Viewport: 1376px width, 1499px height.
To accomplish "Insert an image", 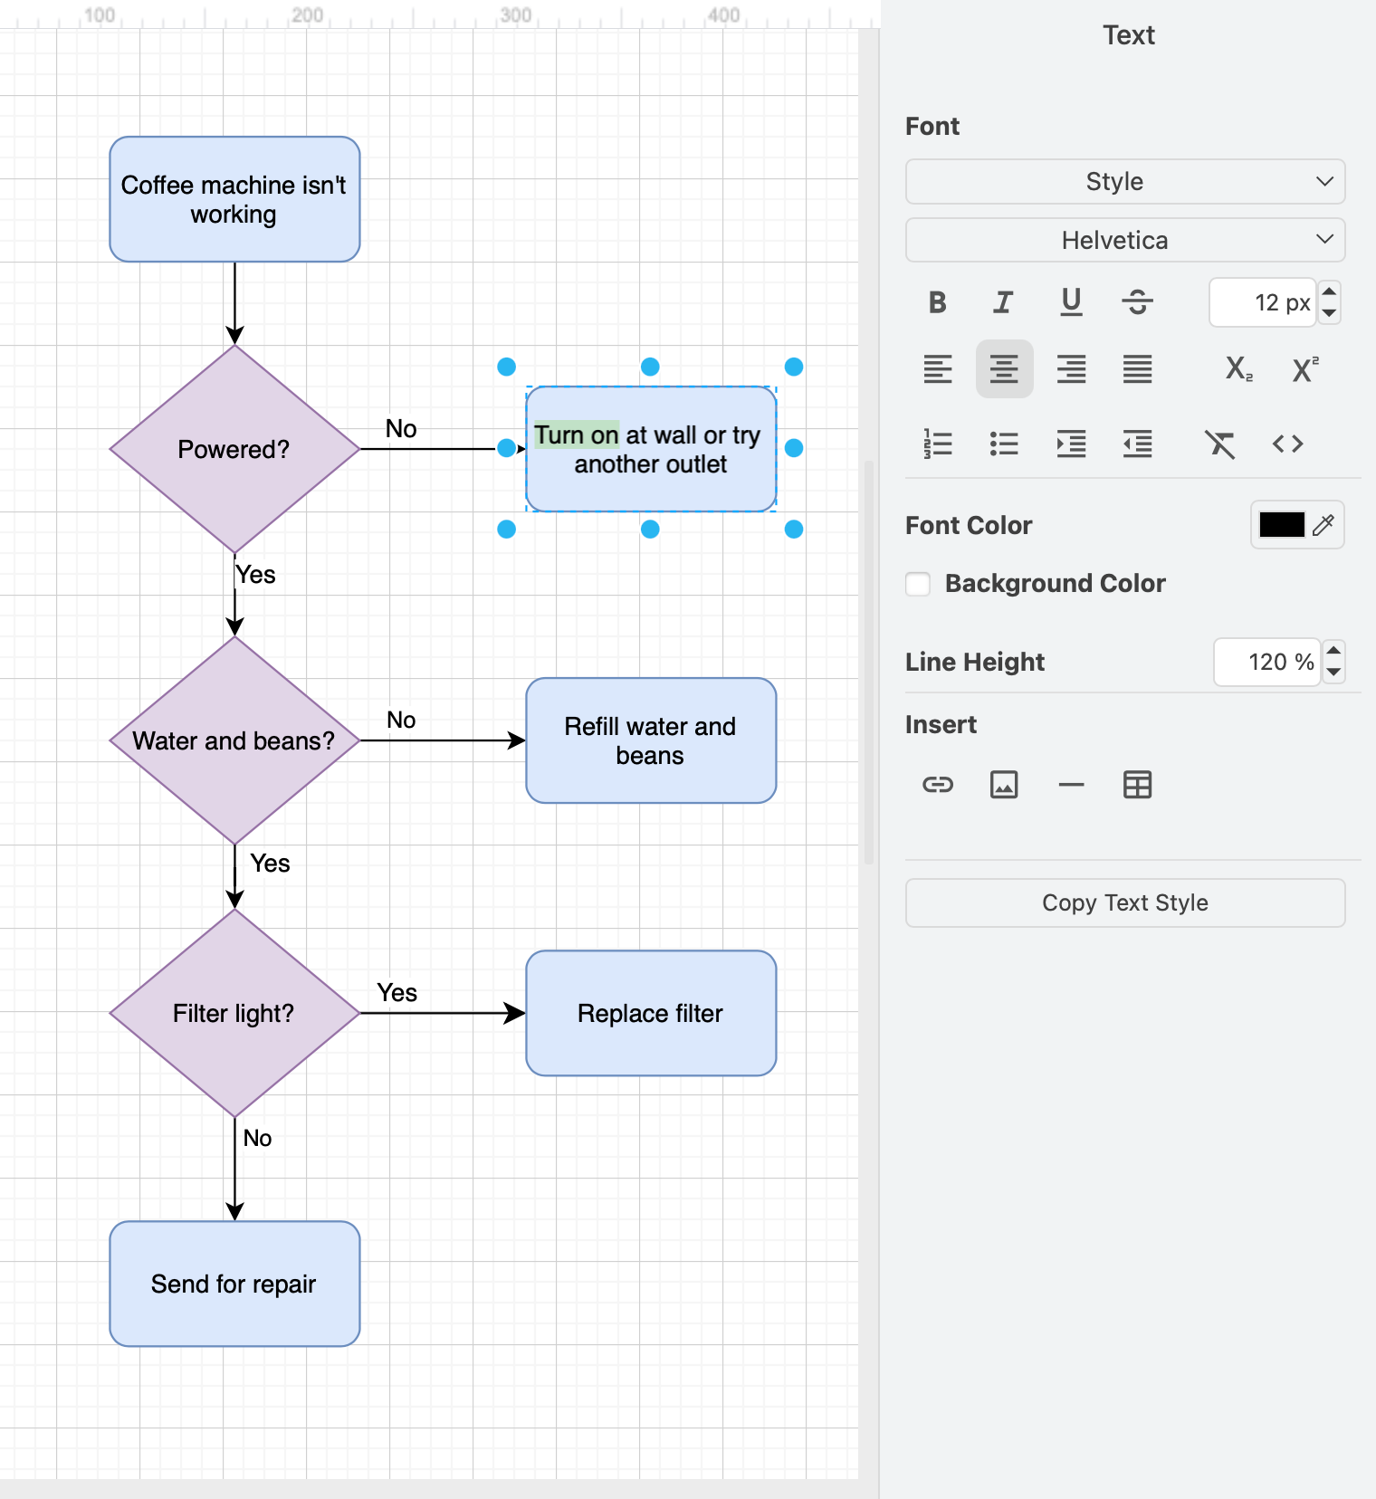I will [x=1004, y=785].
